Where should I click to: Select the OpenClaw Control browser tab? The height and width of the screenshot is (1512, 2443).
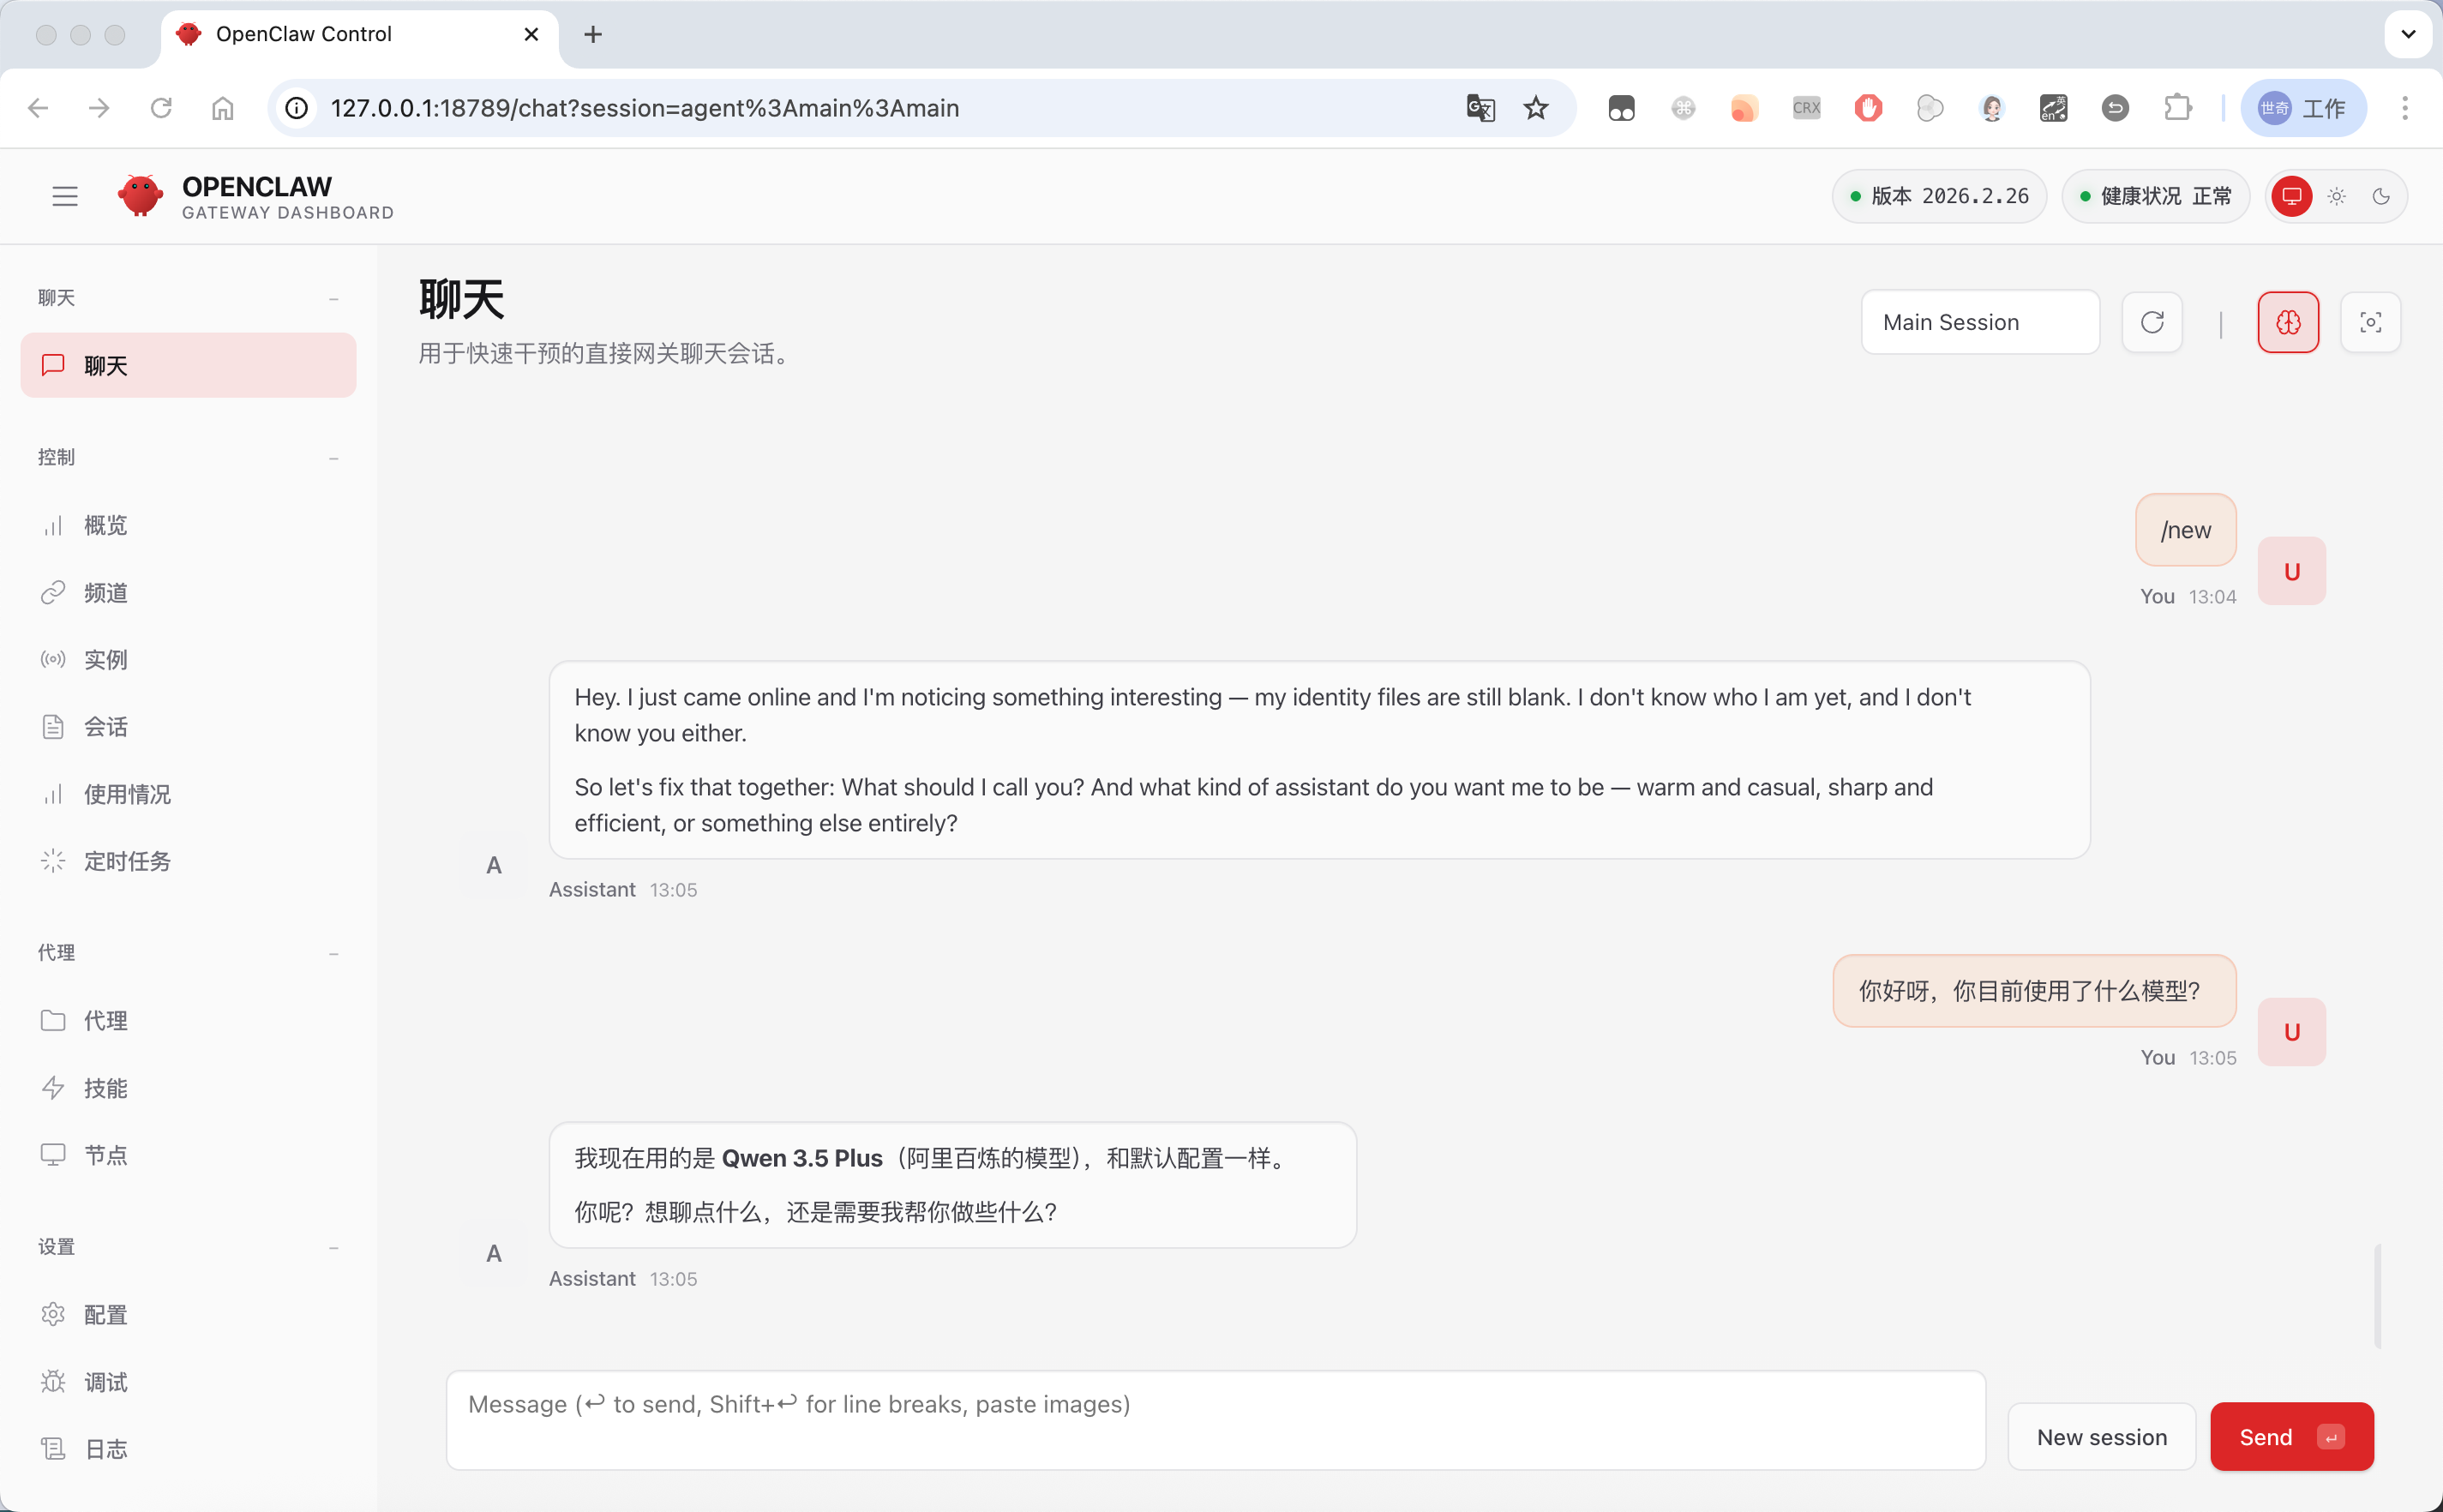click(304, 33)
